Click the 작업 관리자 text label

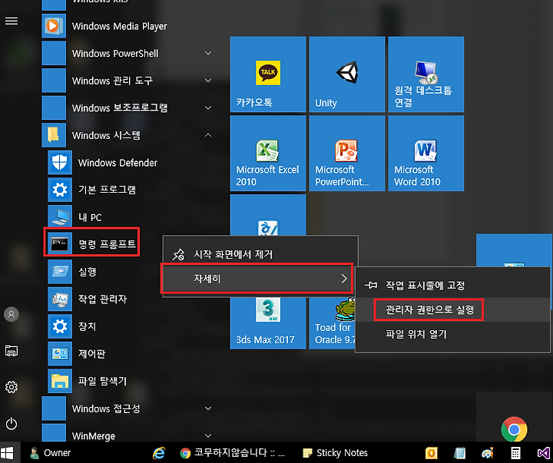tap(102, 299)
